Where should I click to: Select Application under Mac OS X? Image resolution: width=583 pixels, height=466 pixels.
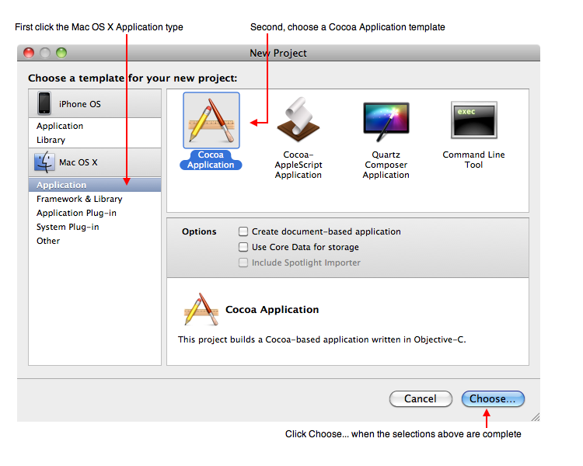click(x=61, y=185)
